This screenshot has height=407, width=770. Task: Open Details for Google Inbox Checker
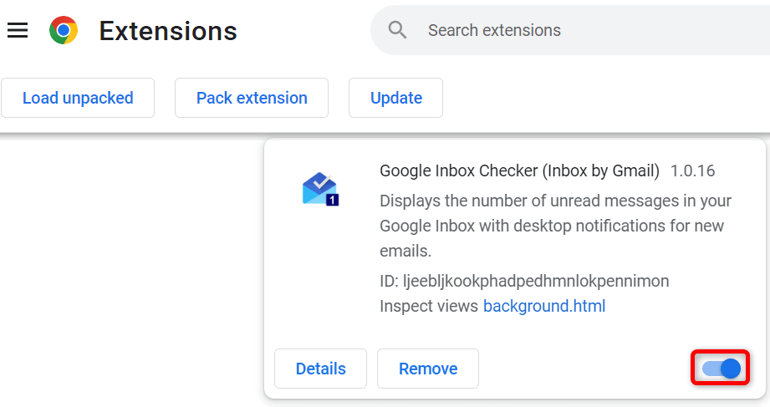320,369
